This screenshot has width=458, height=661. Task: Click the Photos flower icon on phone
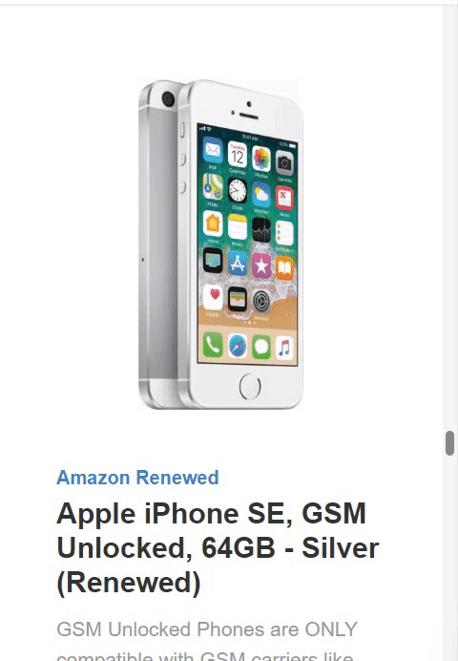[x=261, y=159]
